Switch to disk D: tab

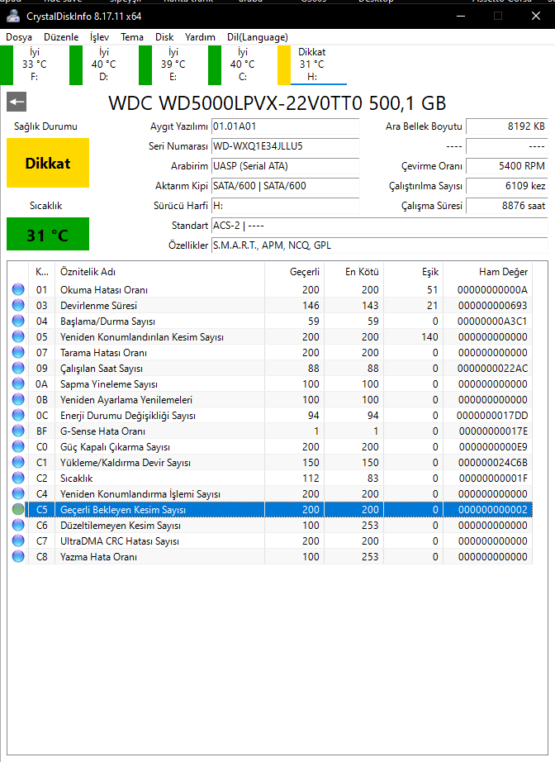pos(103,64)
